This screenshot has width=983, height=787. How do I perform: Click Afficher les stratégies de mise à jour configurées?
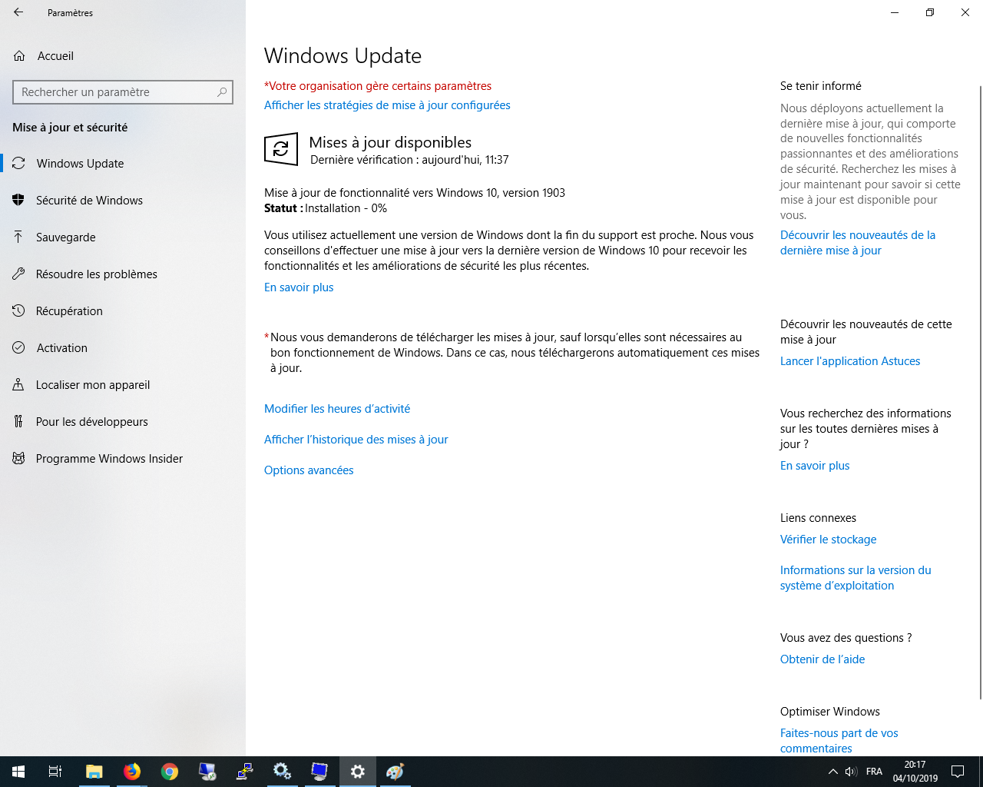[x=387, y=105]
